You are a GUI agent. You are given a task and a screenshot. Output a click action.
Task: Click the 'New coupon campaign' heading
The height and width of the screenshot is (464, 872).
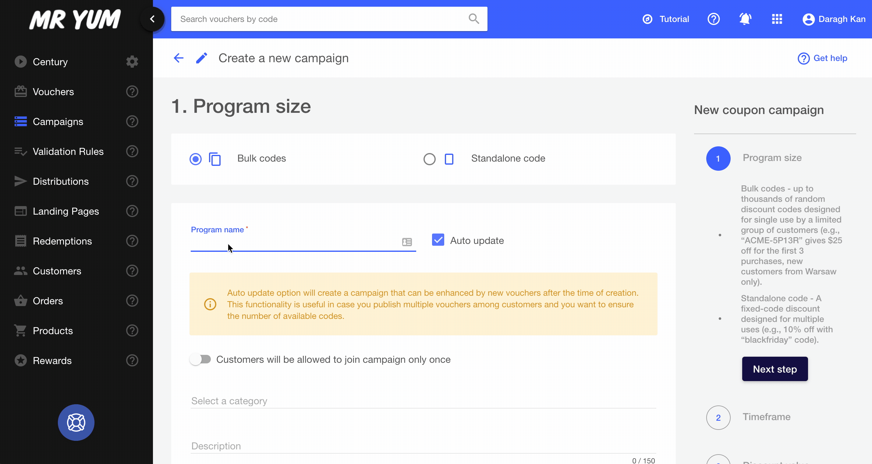coord(759,110)
